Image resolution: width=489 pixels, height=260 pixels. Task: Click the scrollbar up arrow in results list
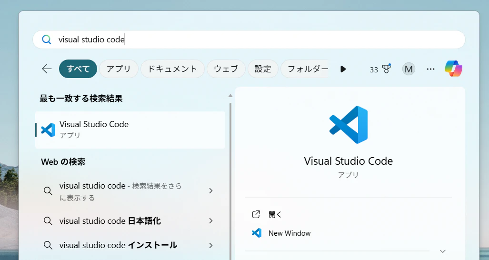230,96
